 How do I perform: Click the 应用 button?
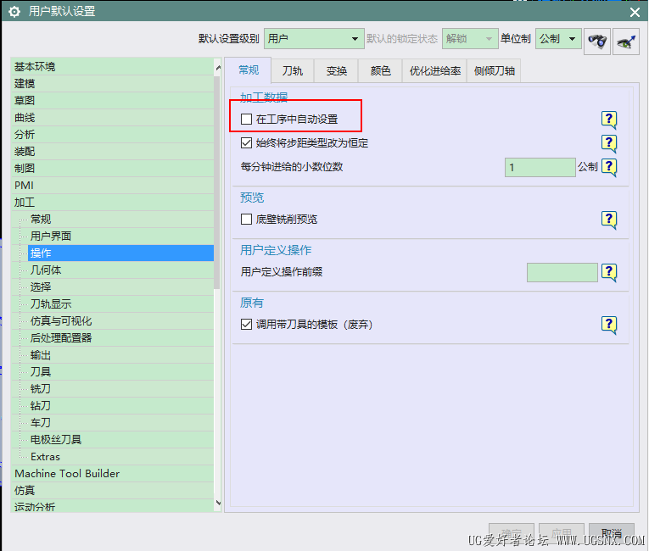562,533
